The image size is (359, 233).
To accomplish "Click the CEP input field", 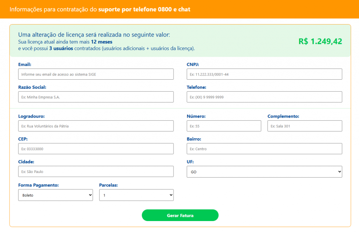I will tap(96, 149).
